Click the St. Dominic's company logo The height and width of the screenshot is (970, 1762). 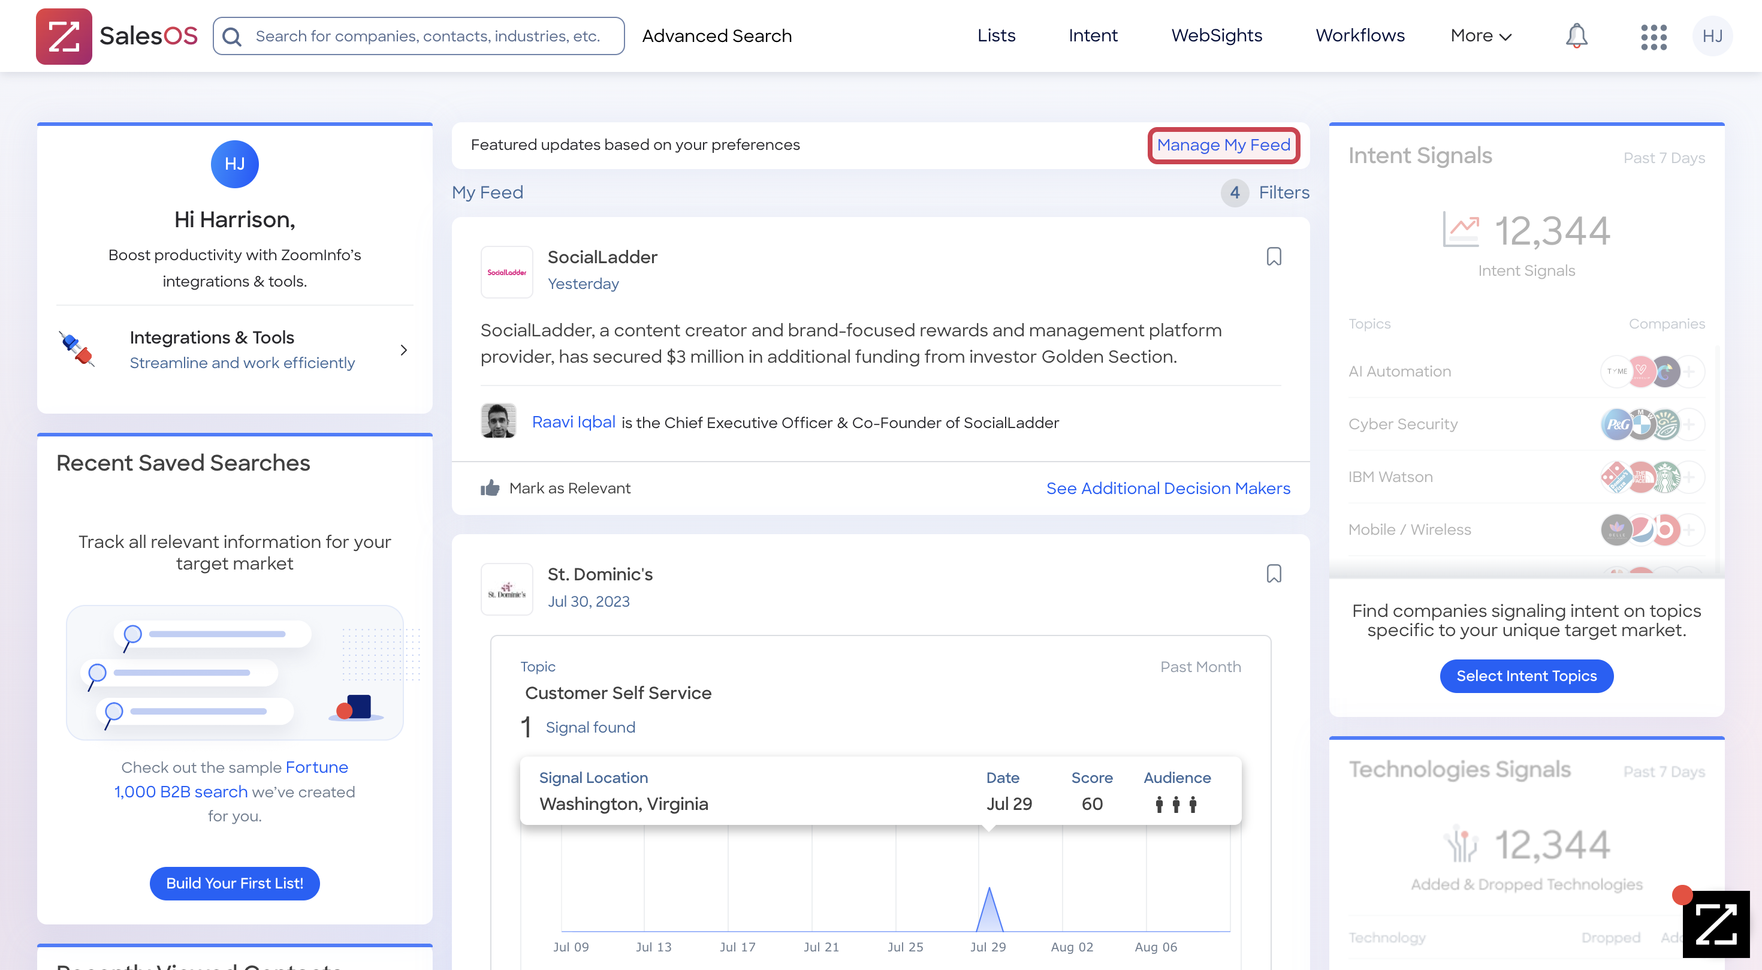(x=506, y=589)
